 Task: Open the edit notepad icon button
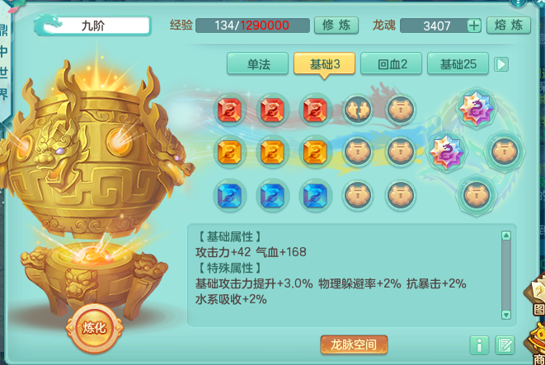click(x=505, y=345)
